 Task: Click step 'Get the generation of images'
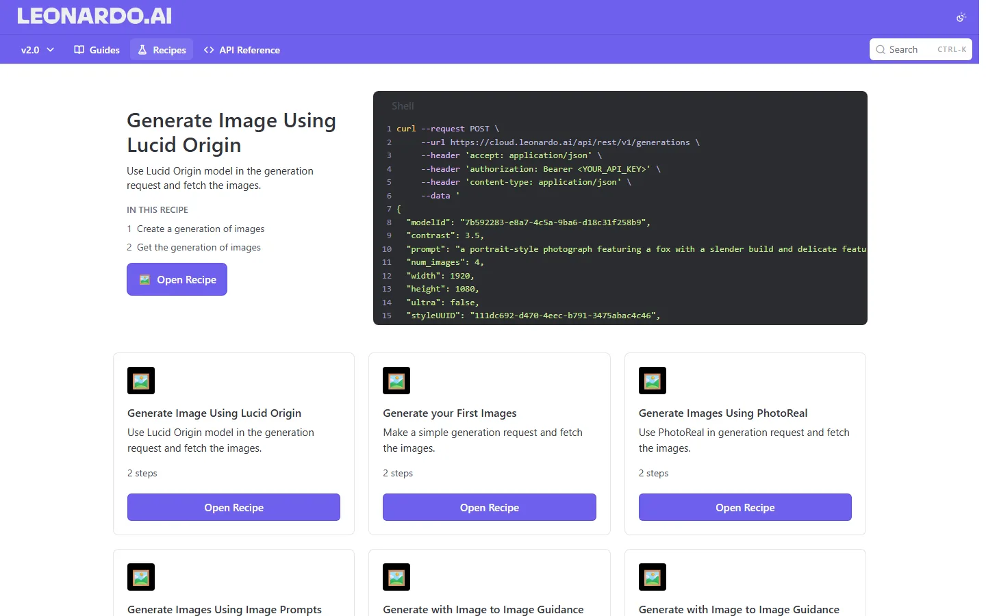click(199, 247)
